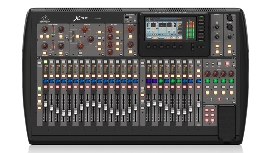This screenshot has width=271, height=153.
Task: Open the EFFECTS screen
Action: coord(201,34)
